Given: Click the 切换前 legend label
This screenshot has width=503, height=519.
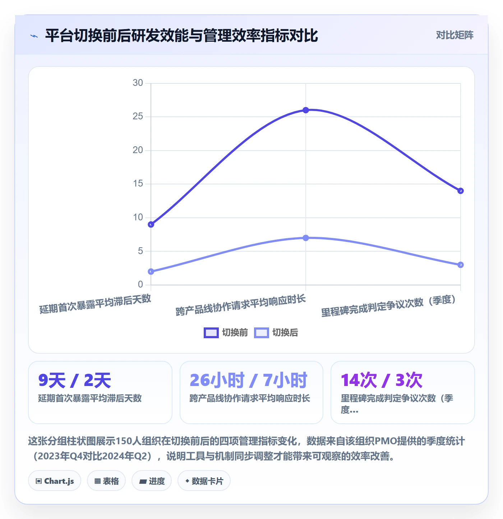Looking at the screenshot, I should (235, 332).
